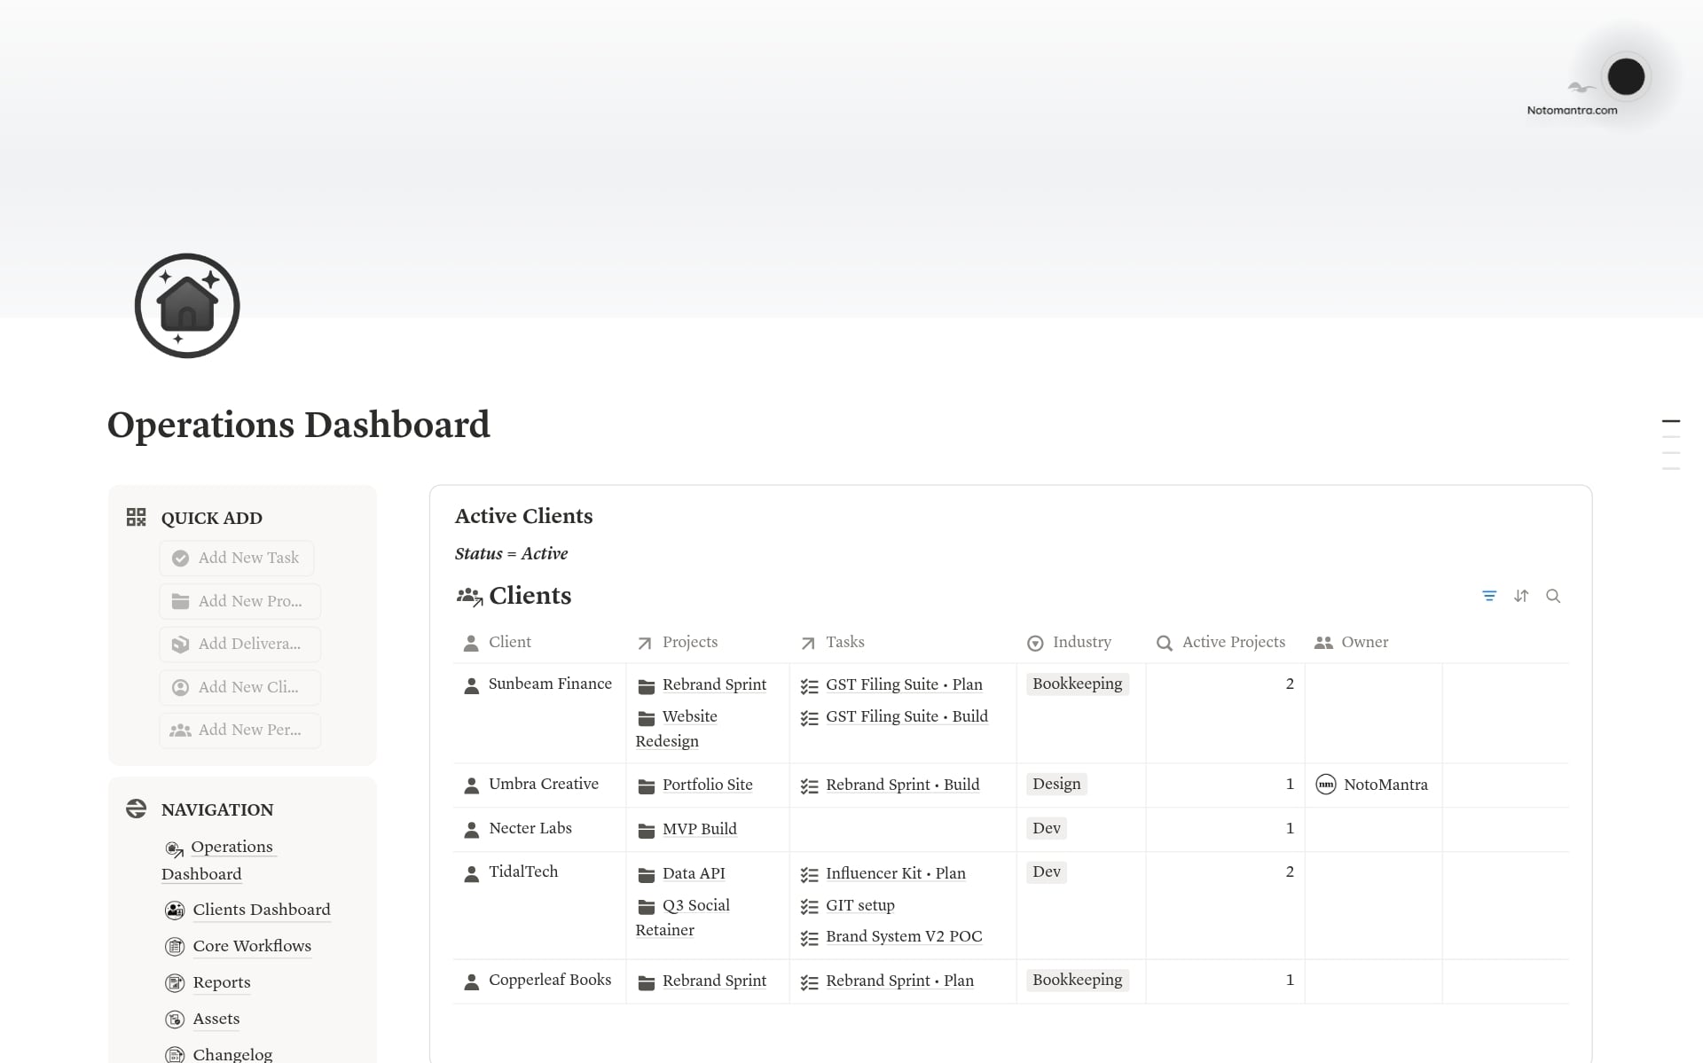Click the Industry column header
Viewport: 1703px width, 1063px height.
point(1080,642)
